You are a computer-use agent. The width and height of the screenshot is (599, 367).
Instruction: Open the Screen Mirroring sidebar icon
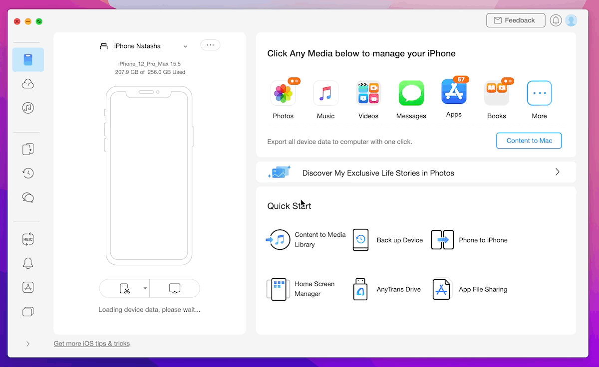tap(28, 312)
